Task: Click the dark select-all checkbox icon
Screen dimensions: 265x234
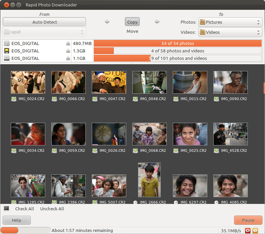Action: tap(6, 209)
